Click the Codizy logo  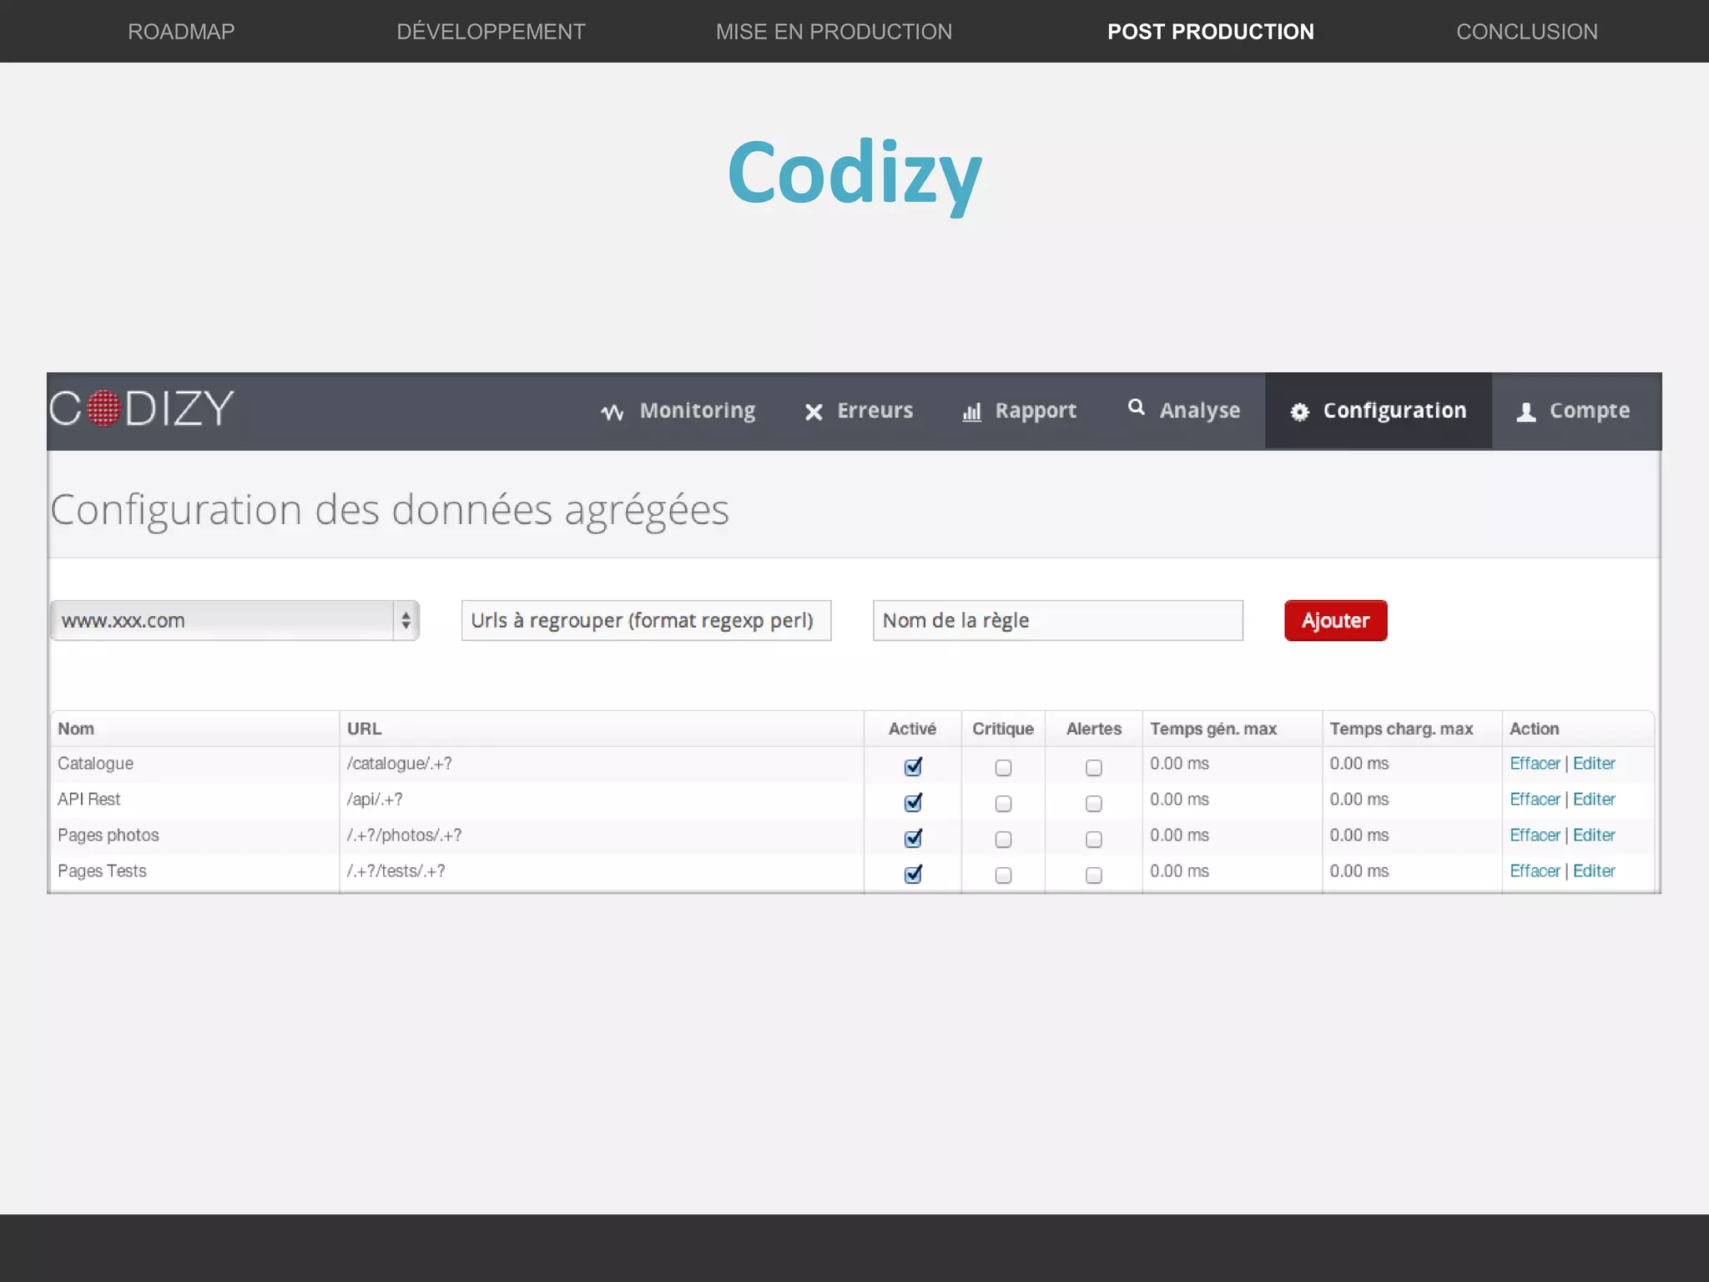click(x=141, y=409)
